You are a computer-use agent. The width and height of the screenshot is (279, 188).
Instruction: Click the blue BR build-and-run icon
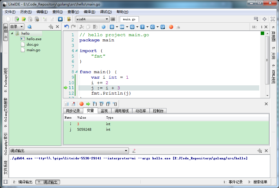tap(122, 27)
